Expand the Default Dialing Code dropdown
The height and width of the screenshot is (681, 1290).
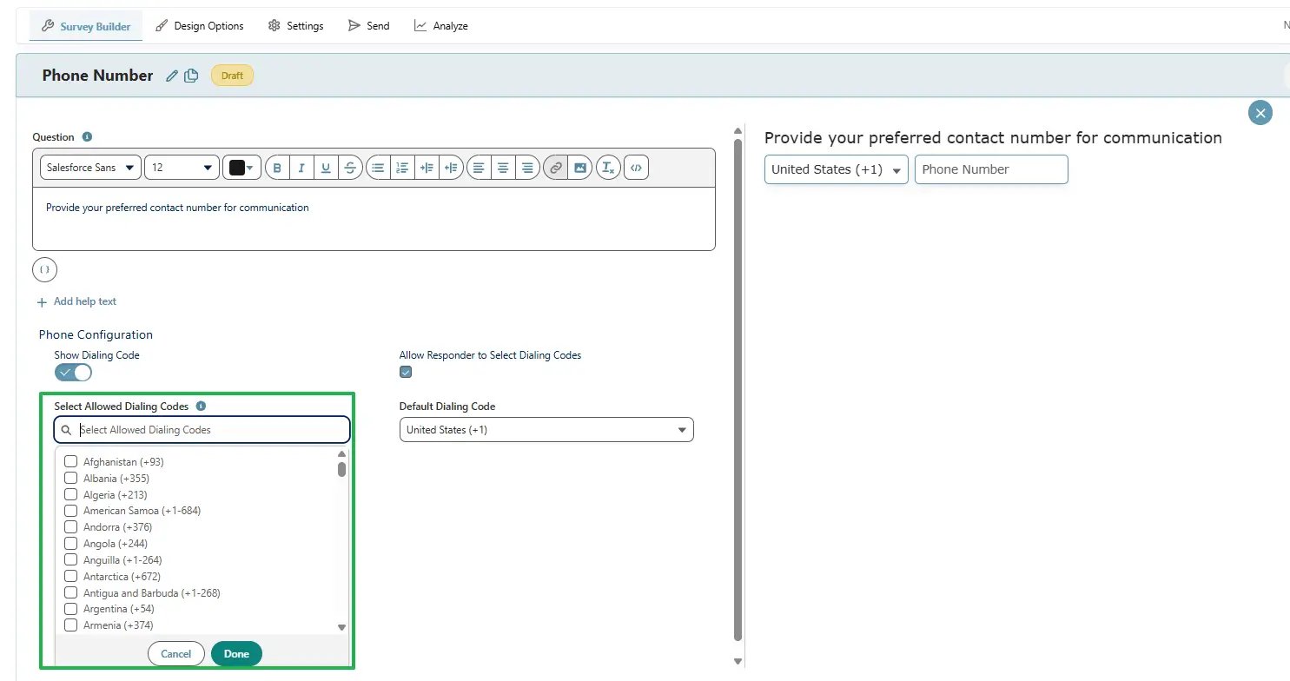point(546,430)
